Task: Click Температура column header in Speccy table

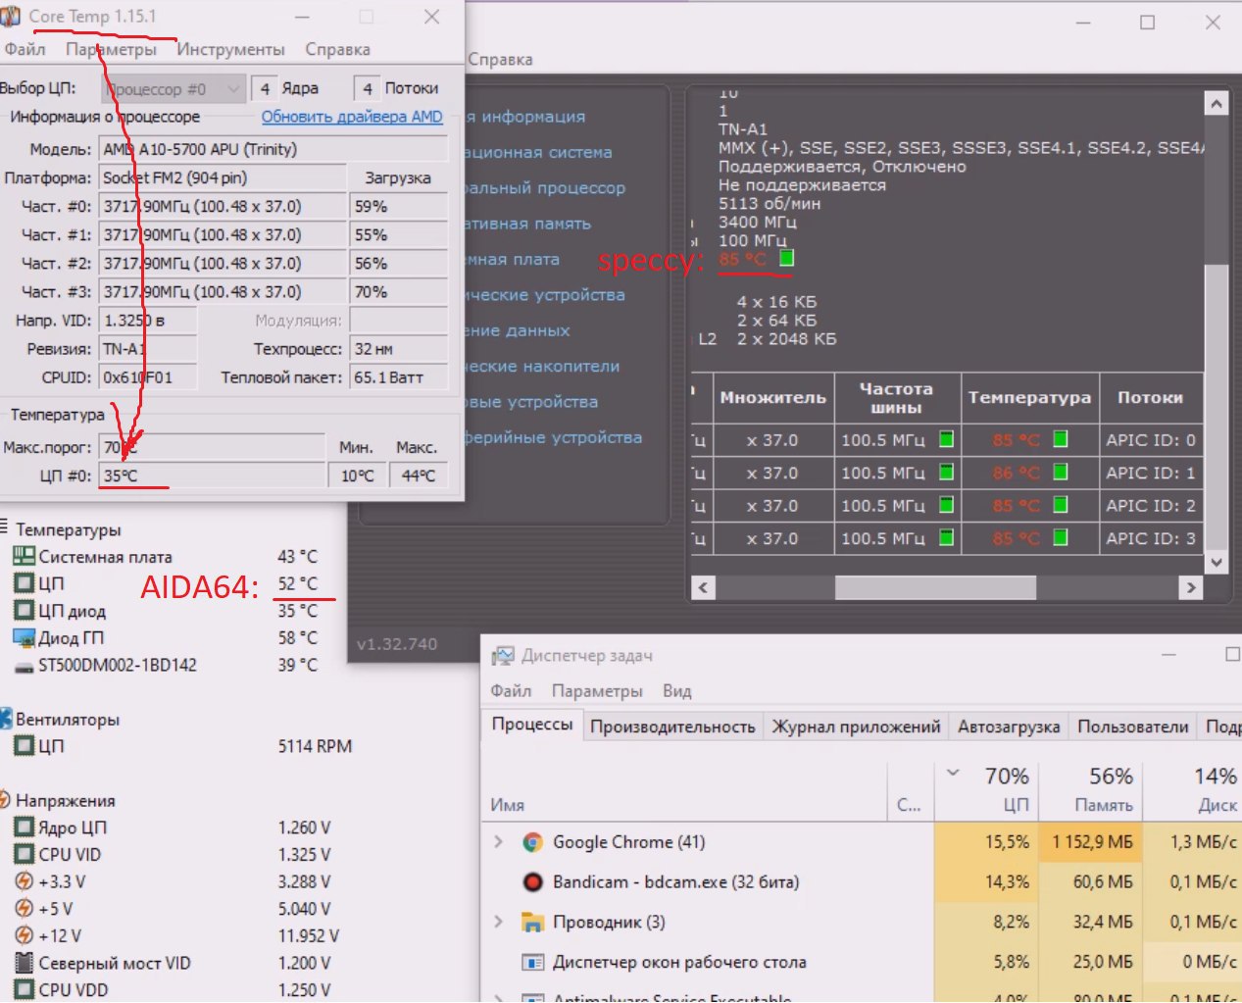Action: click(x=1029, y=397)
